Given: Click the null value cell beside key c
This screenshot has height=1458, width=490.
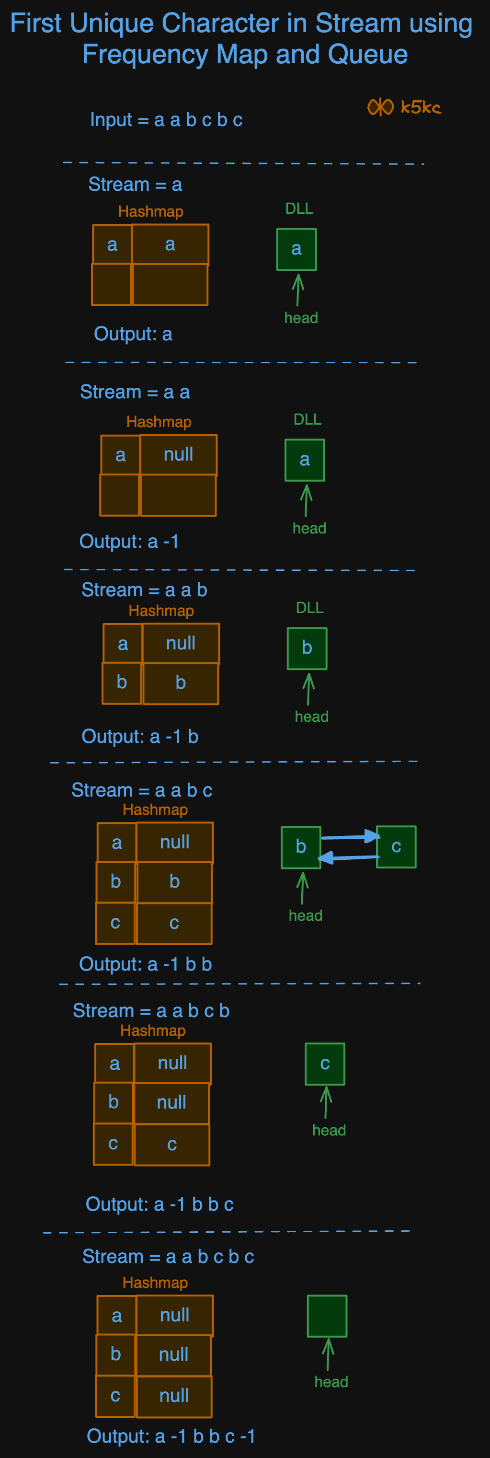Looking at the screenshot, I should coord(174,1396).
